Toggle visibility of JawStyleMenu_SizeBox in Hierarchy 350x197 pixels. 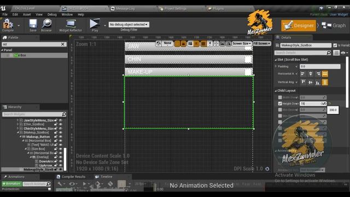point(61,120)
